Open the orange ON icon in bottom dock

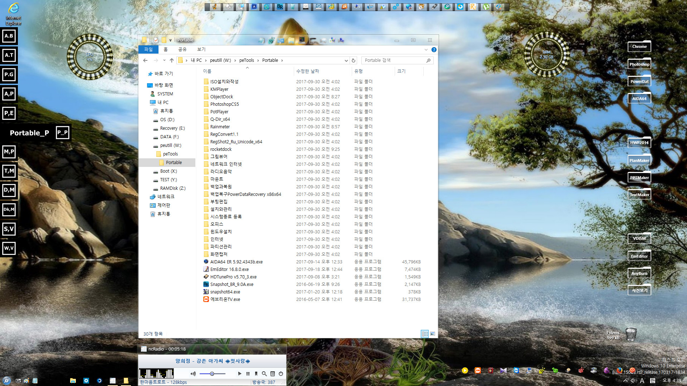478,370
